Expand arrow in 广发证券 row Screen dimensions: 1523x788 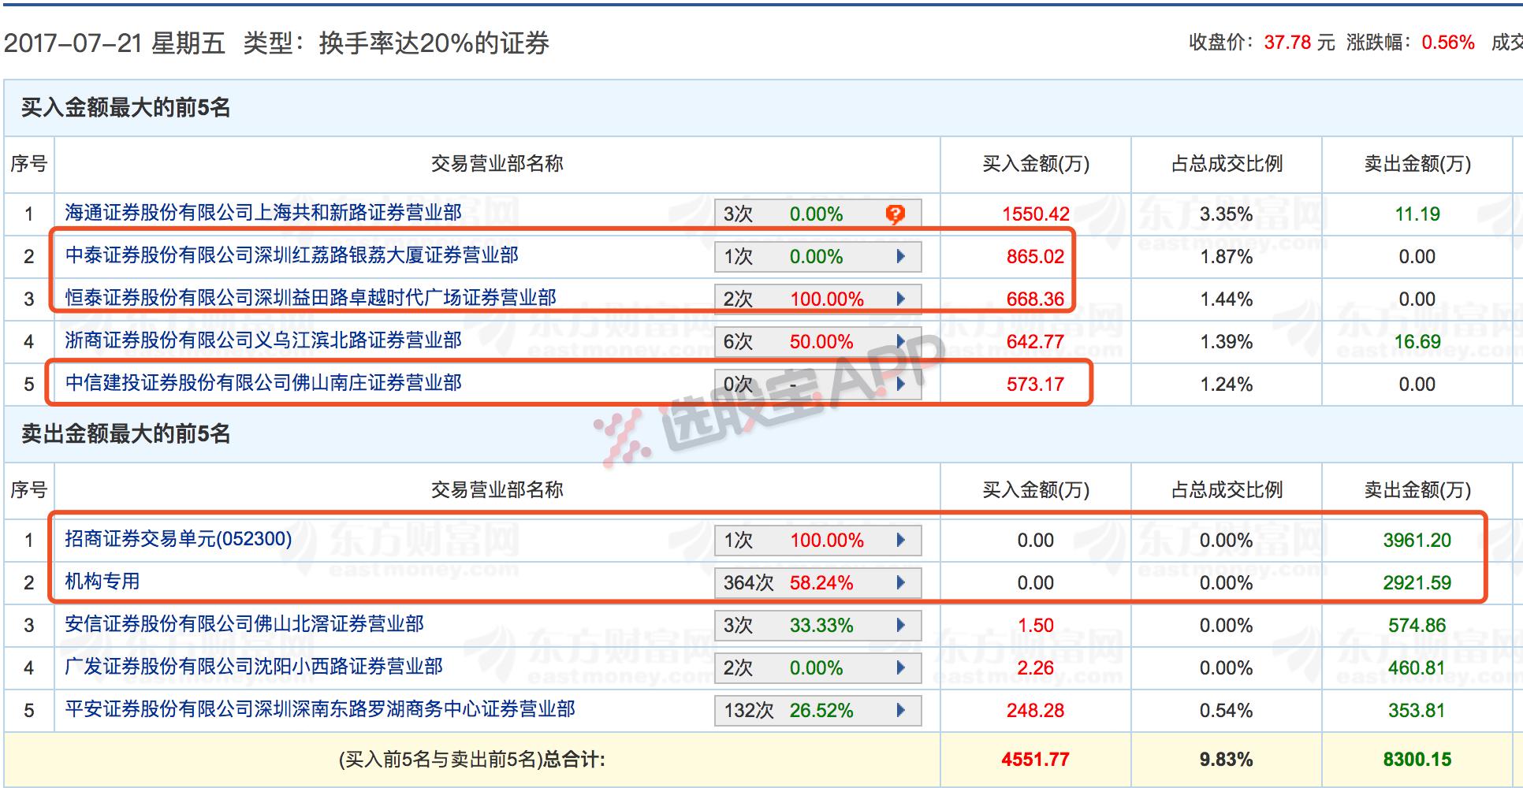(x=900, y=667)
